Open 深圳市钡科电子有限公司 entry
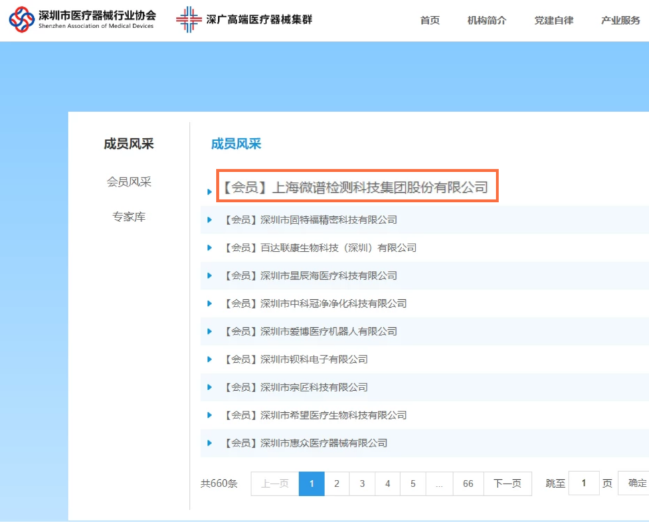This screenshot has width=649, height=524. tap(296, 359)
